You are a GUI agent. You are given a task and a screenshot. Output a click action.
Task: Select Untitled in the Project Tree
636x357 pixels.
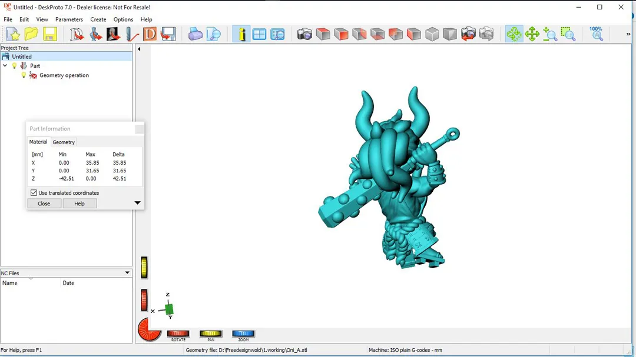(x=22, y=56)
